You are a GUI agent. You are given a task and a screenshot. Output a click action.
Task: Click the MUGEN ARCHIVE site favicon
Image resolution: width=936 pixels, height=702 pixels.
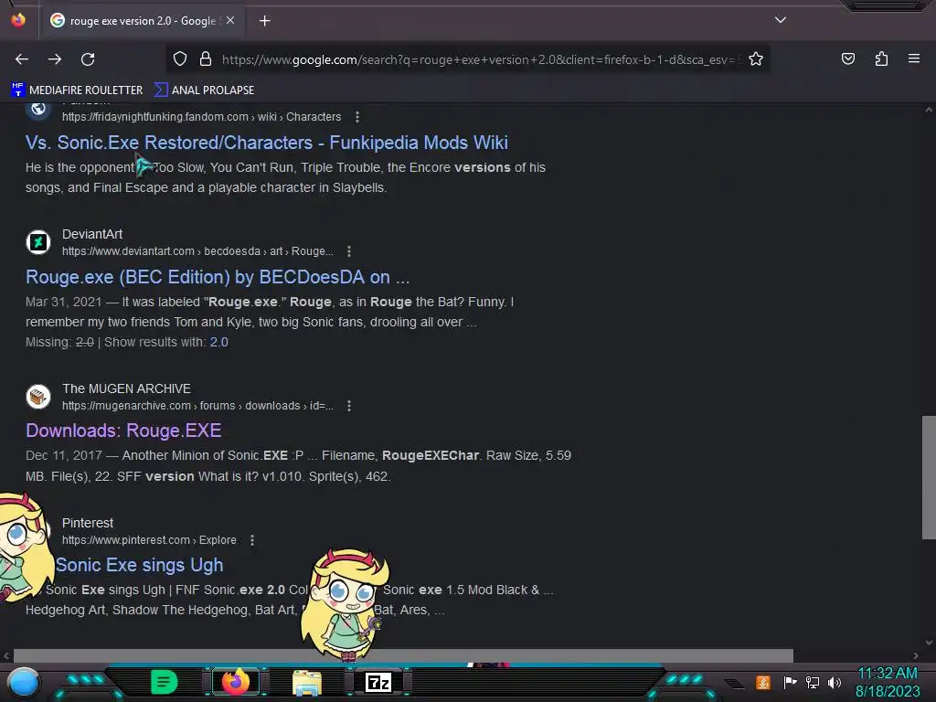click(x=38, y=397)
